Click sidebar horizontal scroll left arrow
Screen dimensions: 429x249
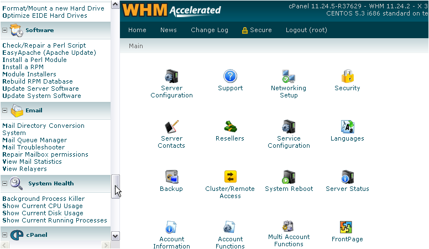[x=4, y=245]
